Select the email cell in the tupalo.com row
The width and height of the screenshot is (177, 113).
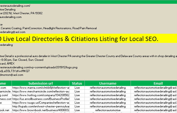[154, 106]
